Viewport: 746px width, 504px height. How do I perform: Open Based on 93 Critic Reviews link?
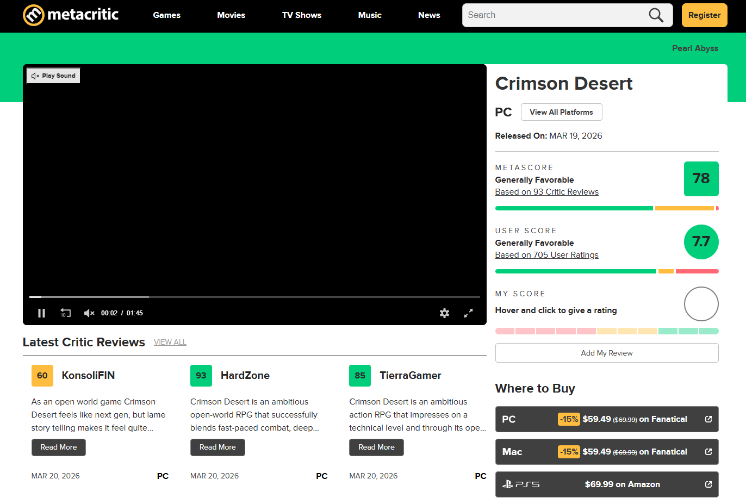tap(546, 192)
